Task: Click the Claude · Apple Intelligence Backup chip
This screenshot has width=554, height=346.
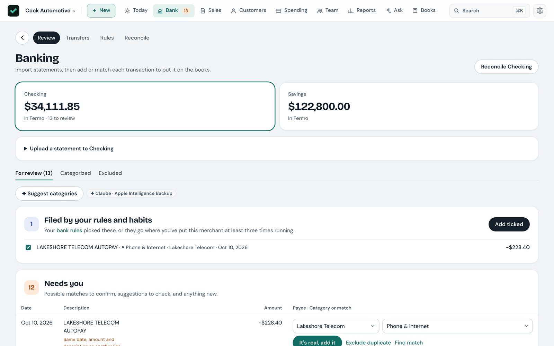Action: (131, 193)
